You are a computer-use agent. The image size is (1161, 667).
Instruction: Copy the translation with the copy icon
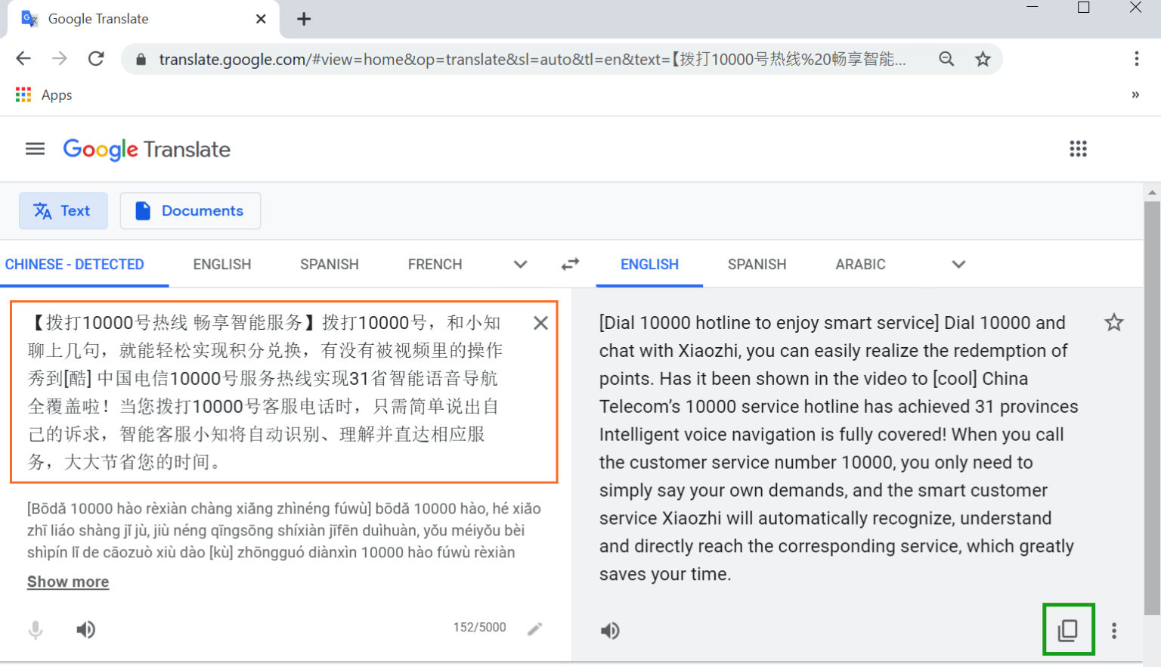click(x=1068, y=629)
